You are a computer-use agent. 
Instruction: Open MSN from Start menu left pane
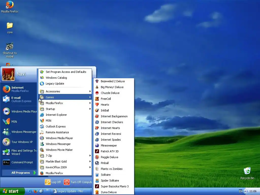[x=19, y=122]
